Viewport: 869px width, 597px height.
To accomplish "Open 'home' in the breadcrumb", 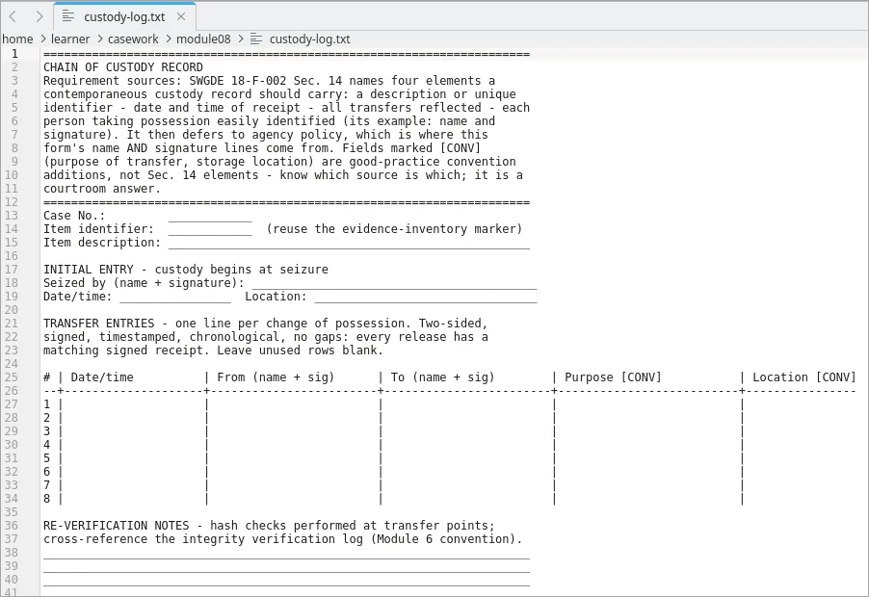I will coord(17,39).
